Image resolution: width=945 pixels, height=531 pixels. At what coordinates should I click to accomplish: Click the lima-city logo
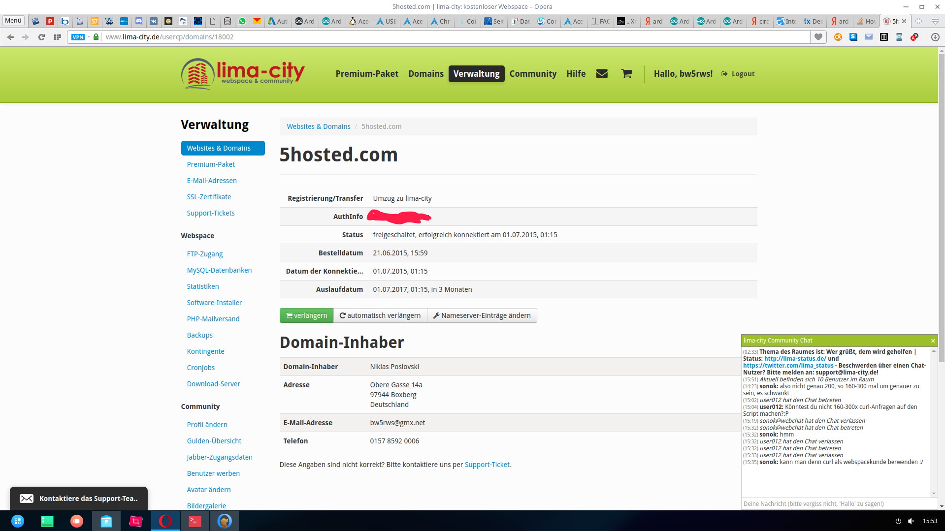[243, 74]
